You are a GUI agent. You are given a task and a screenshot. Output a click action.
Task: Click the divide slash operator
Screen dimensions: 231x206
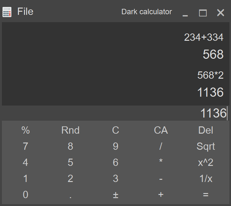click(x=161, y=146)
